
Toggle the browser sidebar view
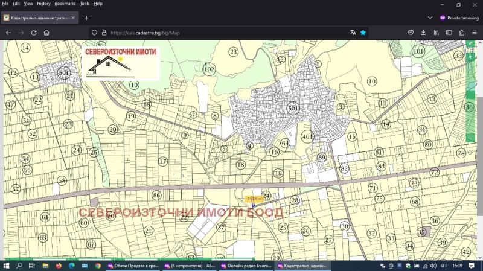tap(449, 33)
